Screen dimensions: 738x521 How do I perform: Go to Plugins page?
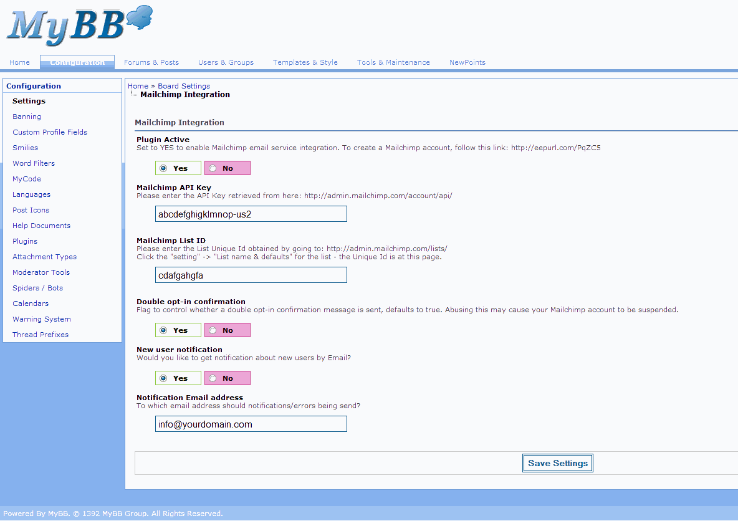[x=25, y=241]
